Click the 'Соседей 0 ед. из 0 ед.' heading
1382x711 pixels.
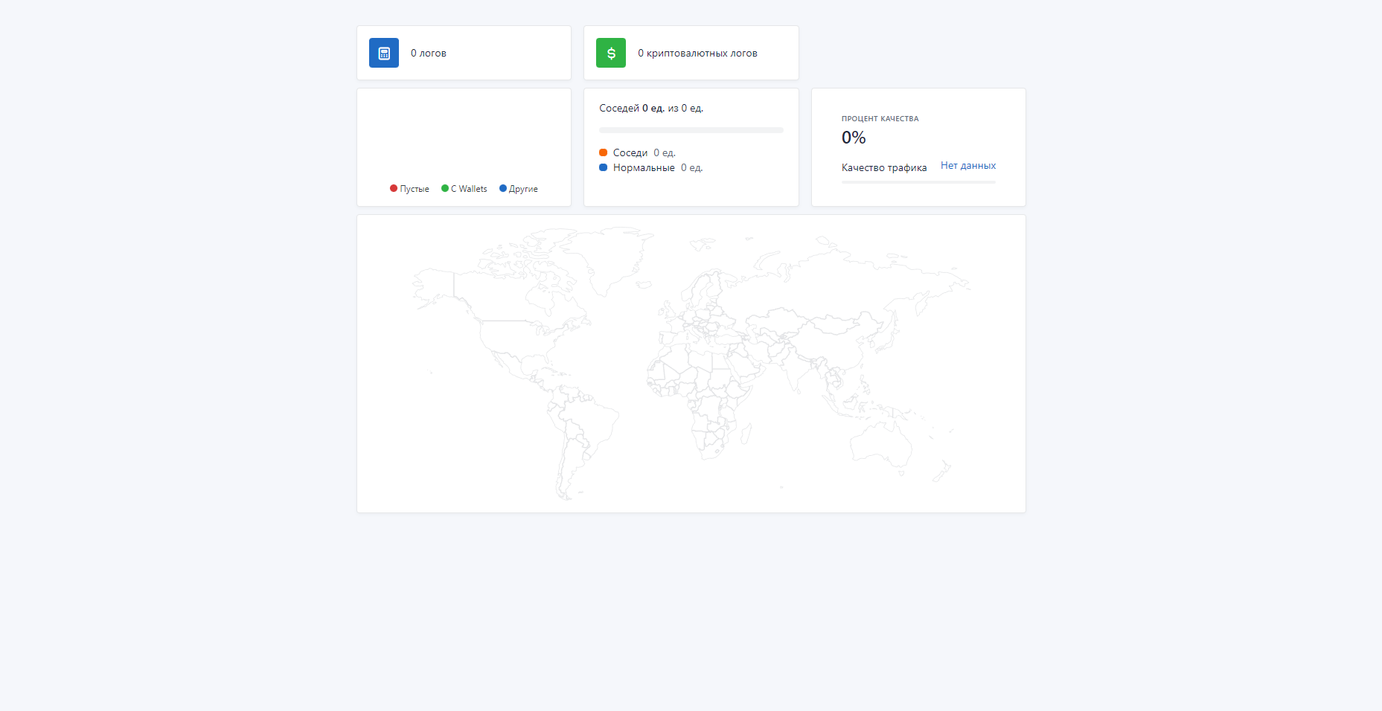pyautogui.click(x=651, y=109)
